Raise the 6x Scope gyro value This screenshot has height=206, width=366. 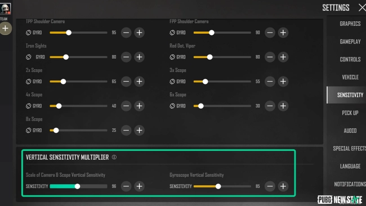pyautogui.click(x=283, y=106)
